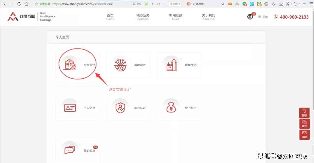This screenshot has width=314, height=163.
Task: Click the 退出 logout link
Action: coord(265,17)
